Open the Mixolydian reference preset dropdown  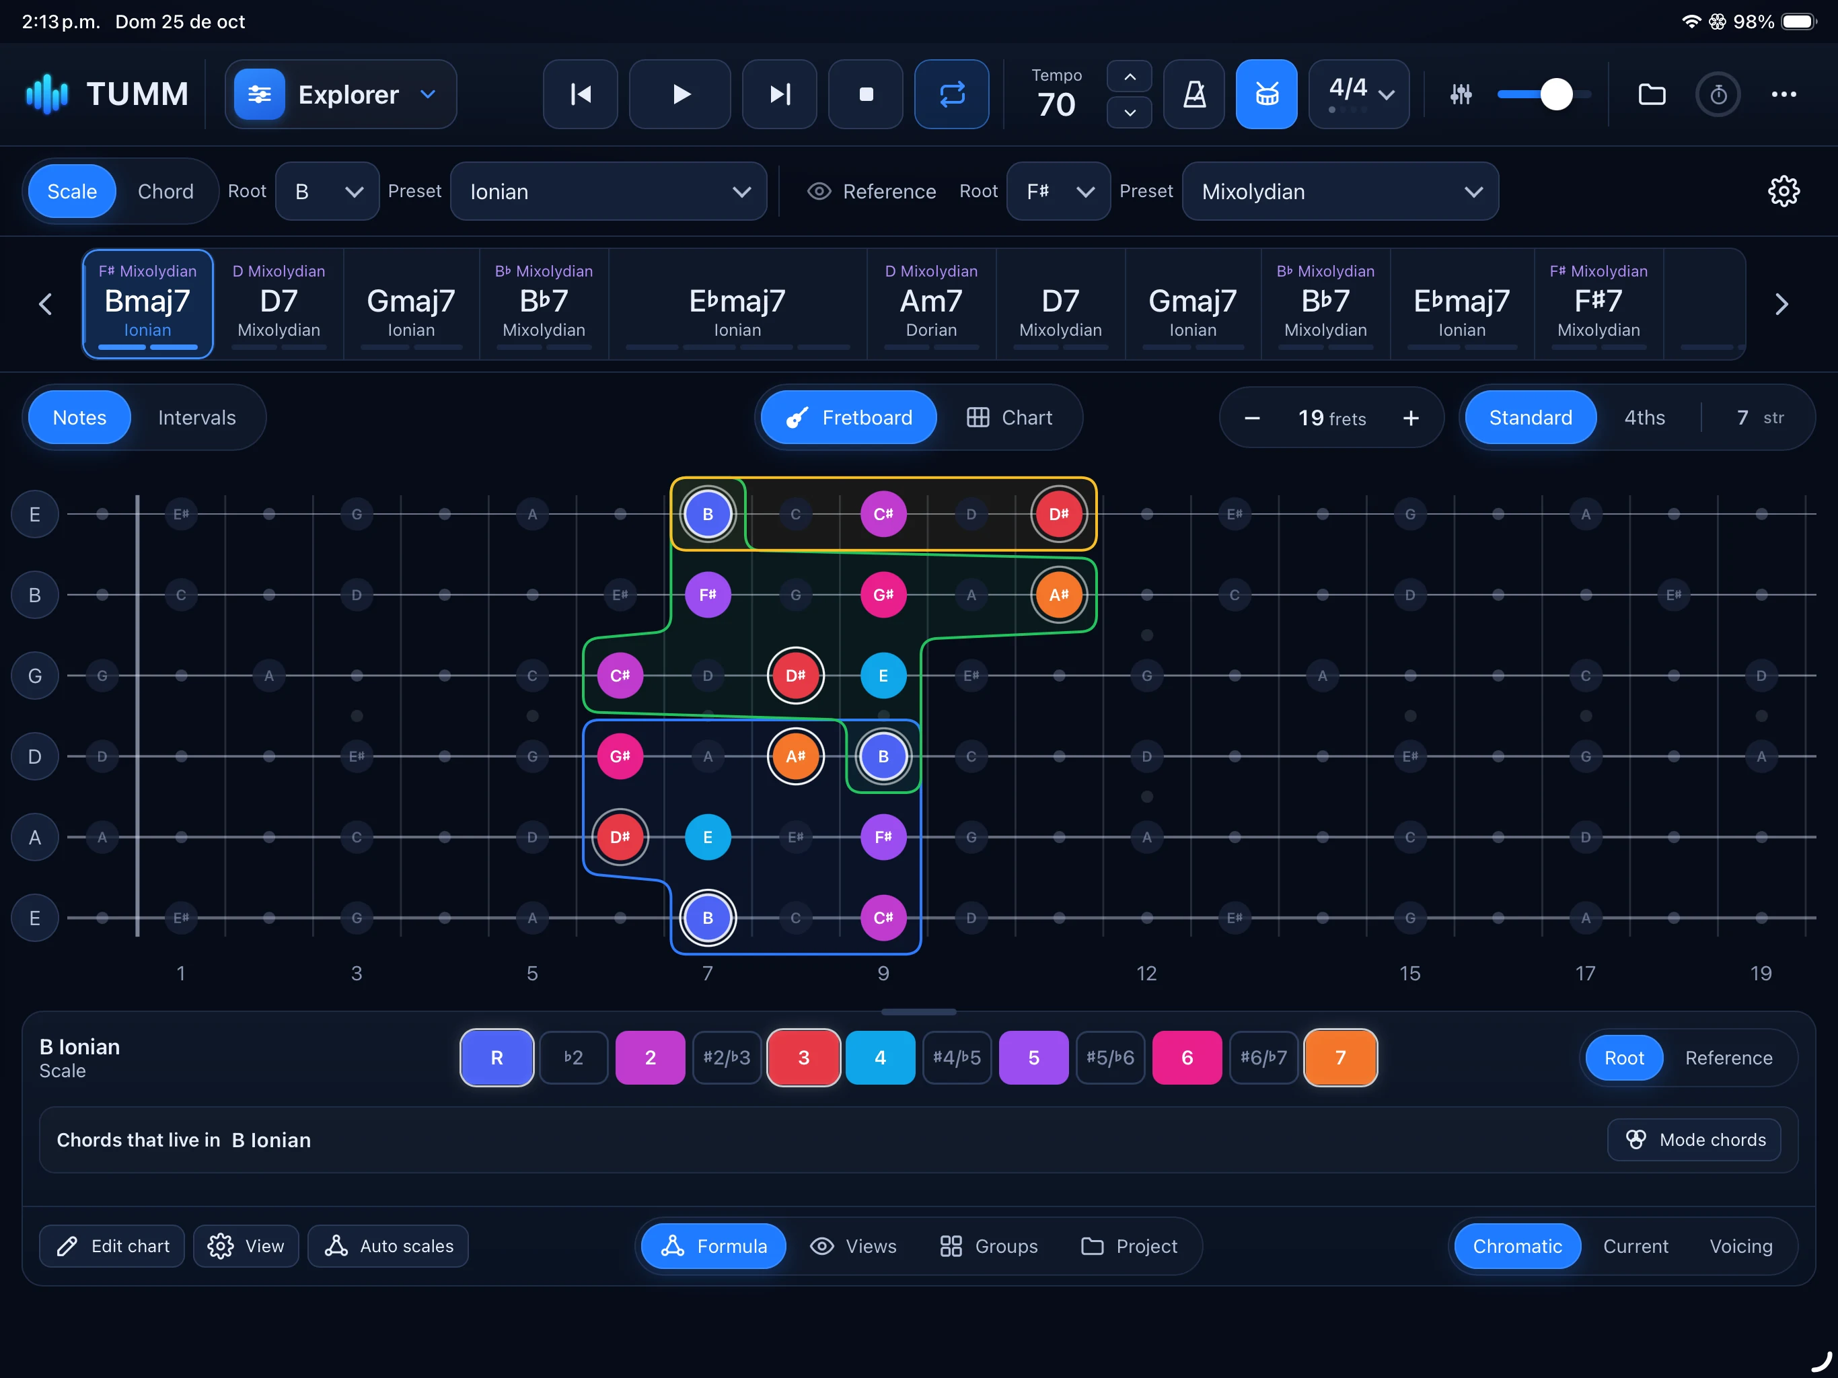1340,191
